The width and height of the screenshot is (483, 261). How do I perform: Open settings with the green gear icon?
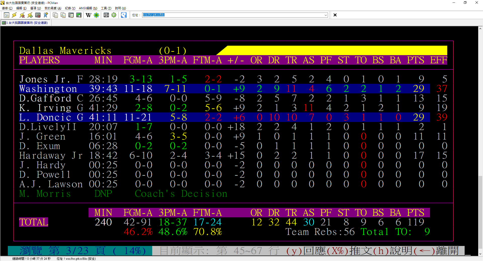pyautogui.click(x=114, y=15)
